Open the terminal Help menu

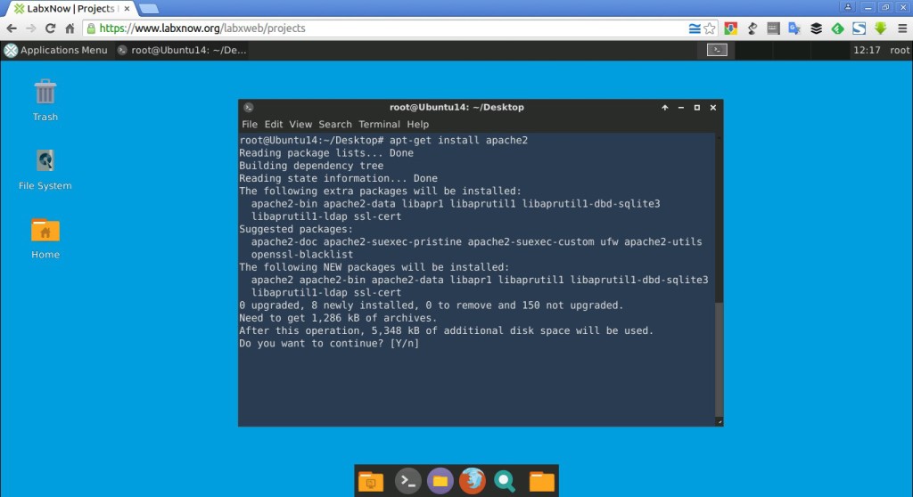coord(417,124)
